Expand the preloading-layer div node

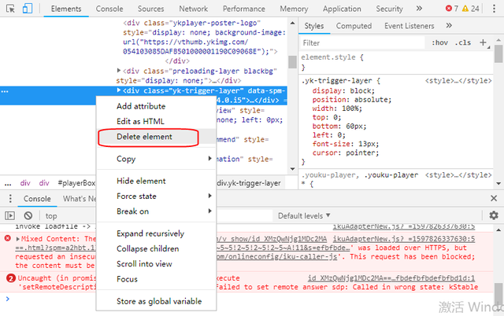(119, 71)
